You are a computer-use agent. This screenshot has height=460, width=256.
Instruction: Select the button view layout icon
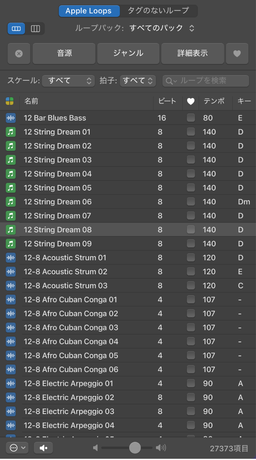[x=16, y=29]
